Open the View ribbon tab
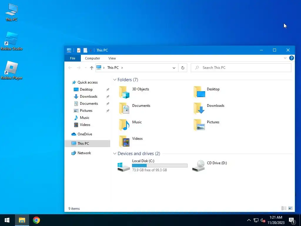This screenshot has height=226, width=301. click(x=112, y=58)
